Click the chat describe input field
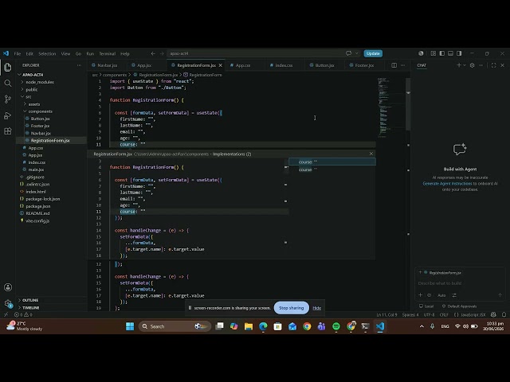 click(x=460, y=283)
